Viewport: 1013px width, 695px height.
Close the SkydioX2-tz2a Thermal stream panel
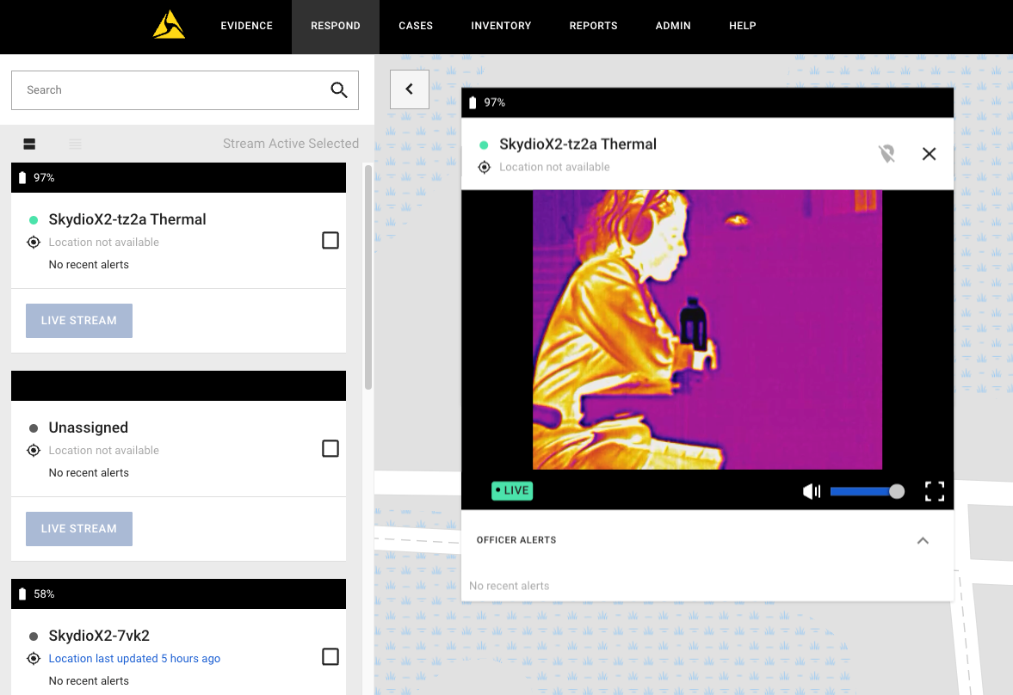tap(929, 154)
